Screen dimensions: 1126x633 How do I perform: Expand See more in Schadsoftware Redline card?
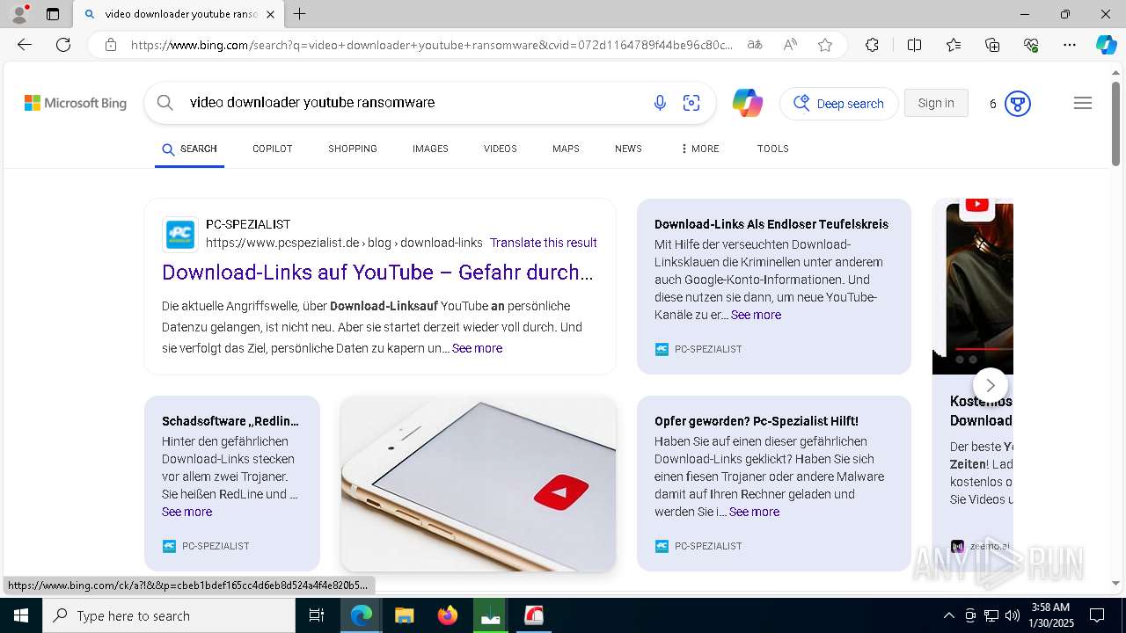(x=186, y=512)
